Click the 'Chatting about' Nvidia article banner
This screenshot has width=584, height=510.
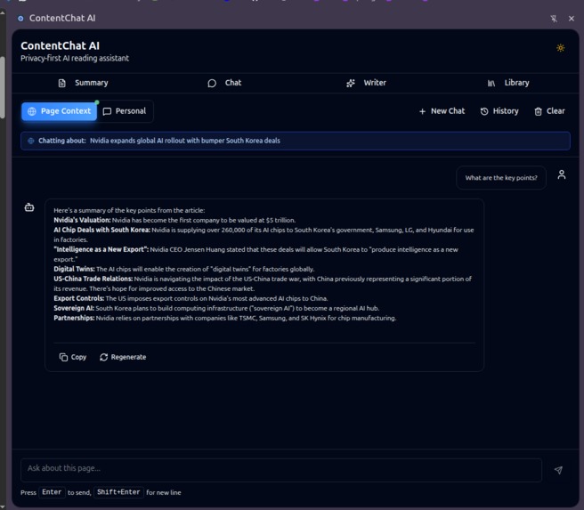(x=296, y=141)
